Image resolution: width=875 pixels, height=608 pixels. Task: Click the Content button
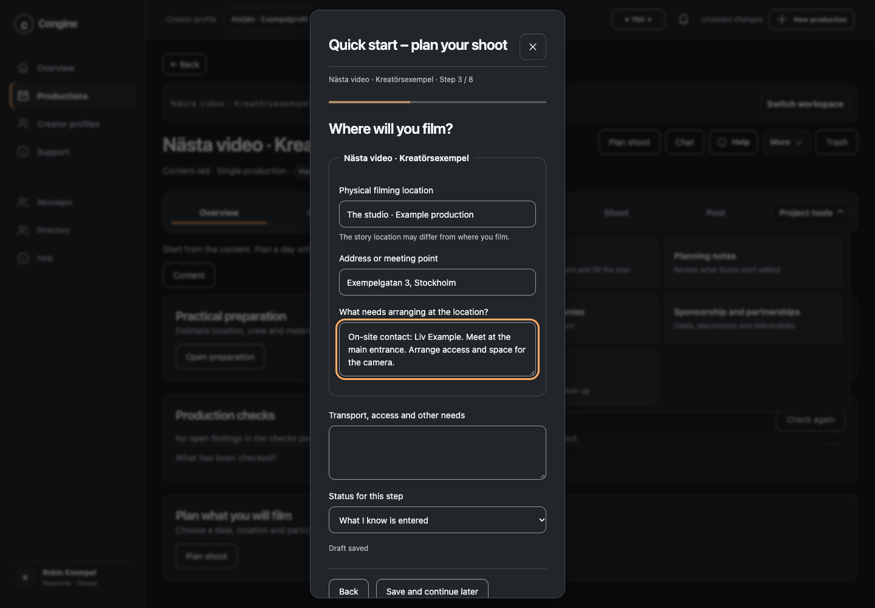(189, 275)
